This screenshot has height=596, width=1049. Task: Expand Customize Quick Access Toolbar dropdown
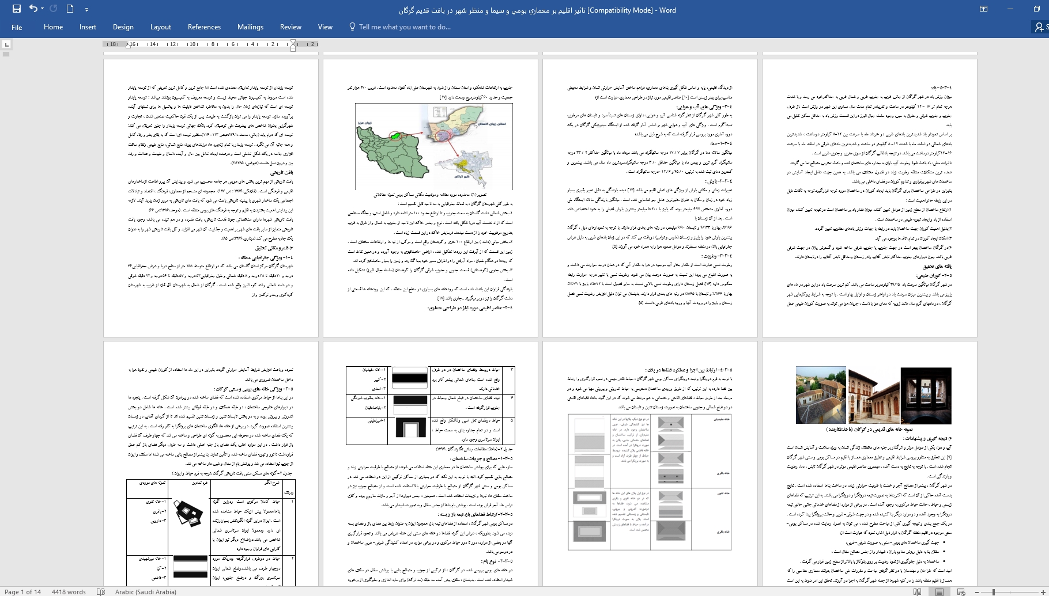(86, 9)
